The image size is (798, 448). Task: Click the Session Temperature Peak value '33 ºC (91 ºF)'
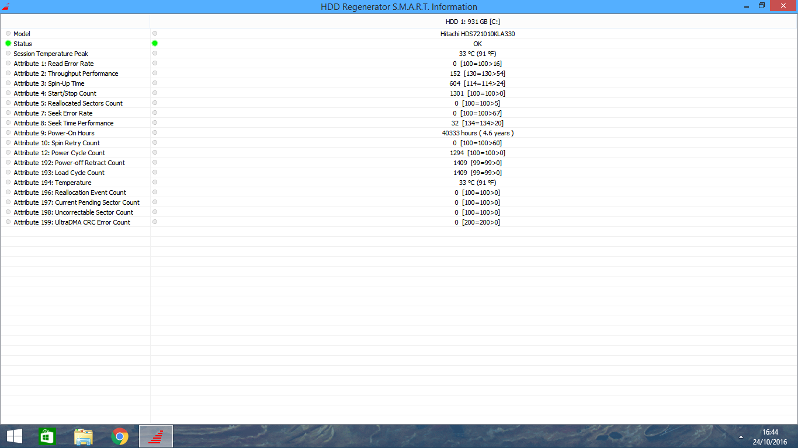click(477, 54)
